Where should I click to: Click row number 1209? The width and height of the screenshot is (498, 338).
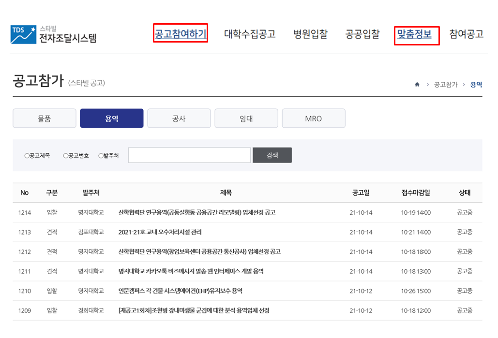(25, 311)
